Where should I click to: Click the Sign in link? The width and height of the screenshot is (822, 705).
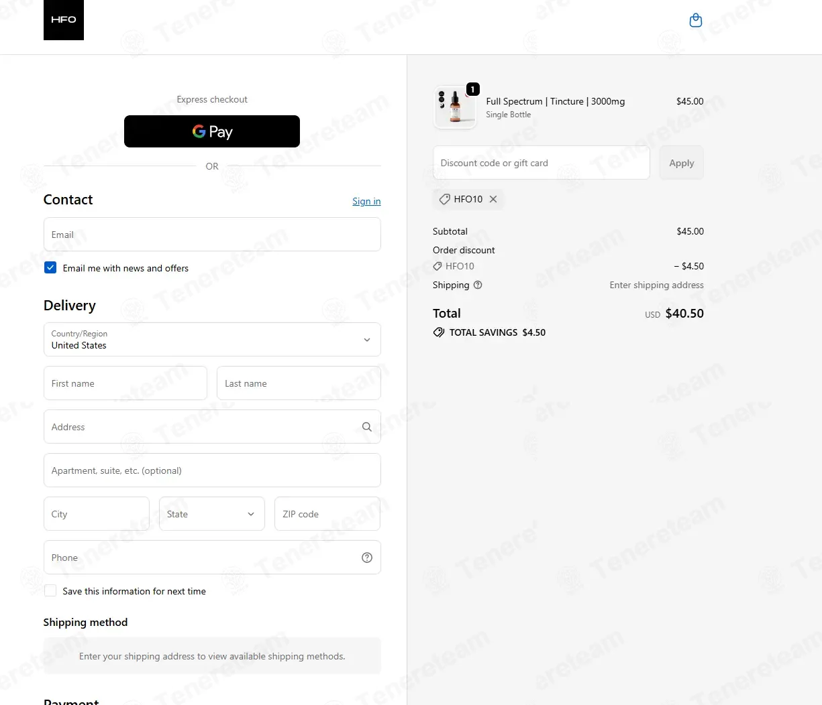pyautogui.click(x=366, y=201)
